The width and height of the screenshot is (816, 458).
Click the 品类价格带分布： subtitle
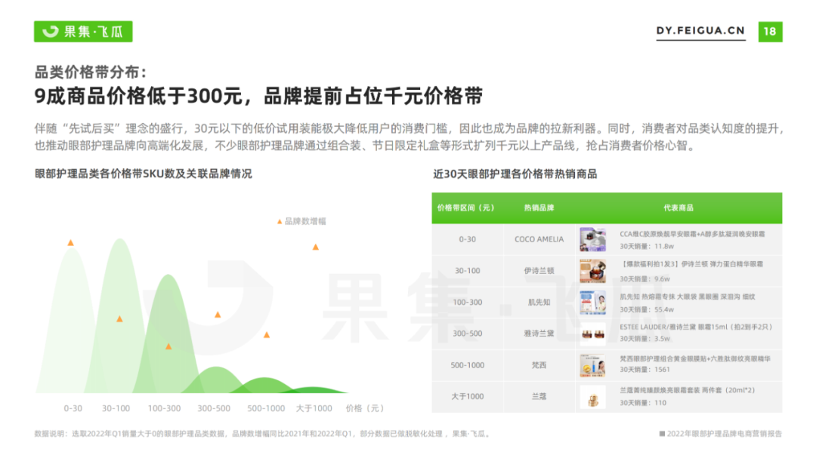(91, 72)
